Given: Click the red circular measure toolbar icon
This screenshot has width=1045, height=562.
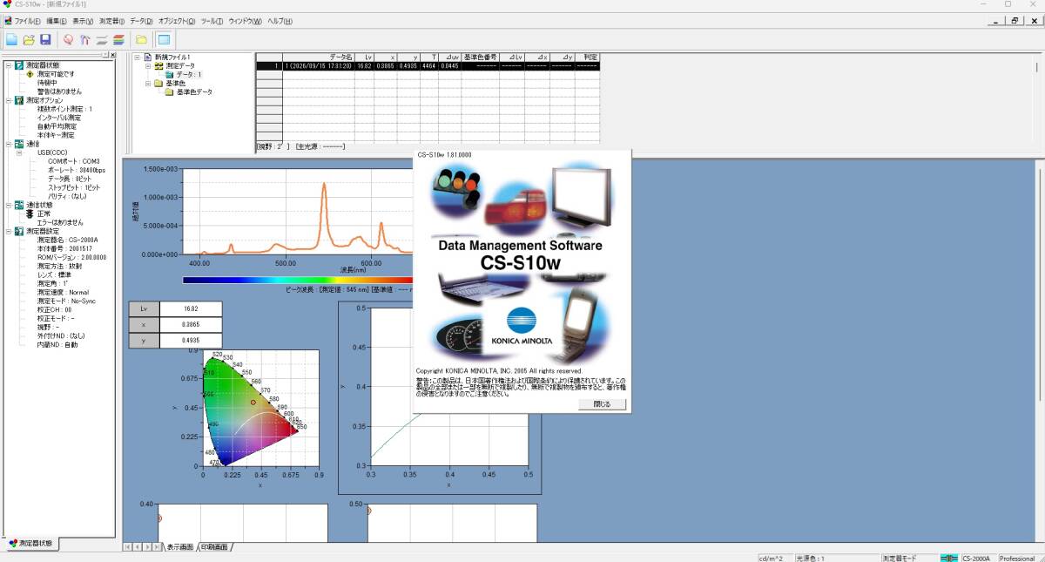Looking at the screenshot, I should click(68, 39).
